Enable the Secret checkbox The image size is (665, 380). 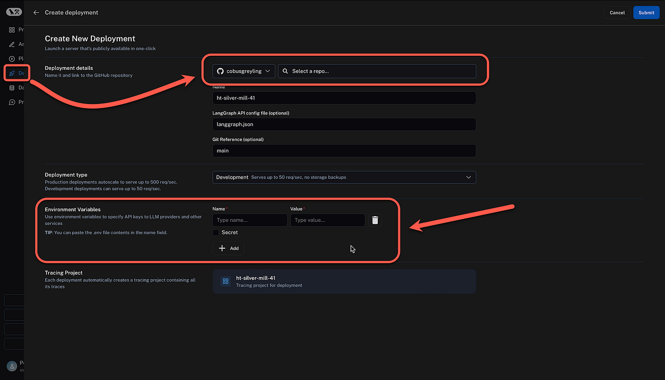click(216, 233)
